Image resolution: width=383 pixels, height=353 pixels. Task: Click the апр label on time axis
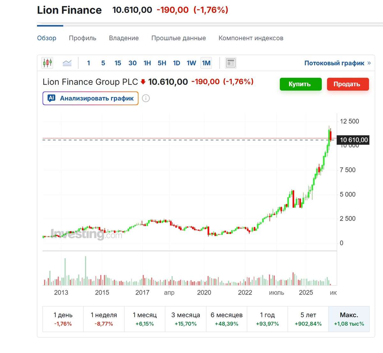tap(169, 292)
